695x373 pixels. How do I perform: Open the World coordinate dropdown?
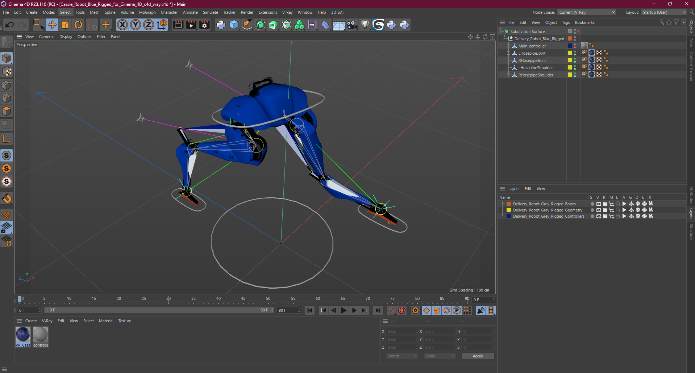[x=402, y=356]
